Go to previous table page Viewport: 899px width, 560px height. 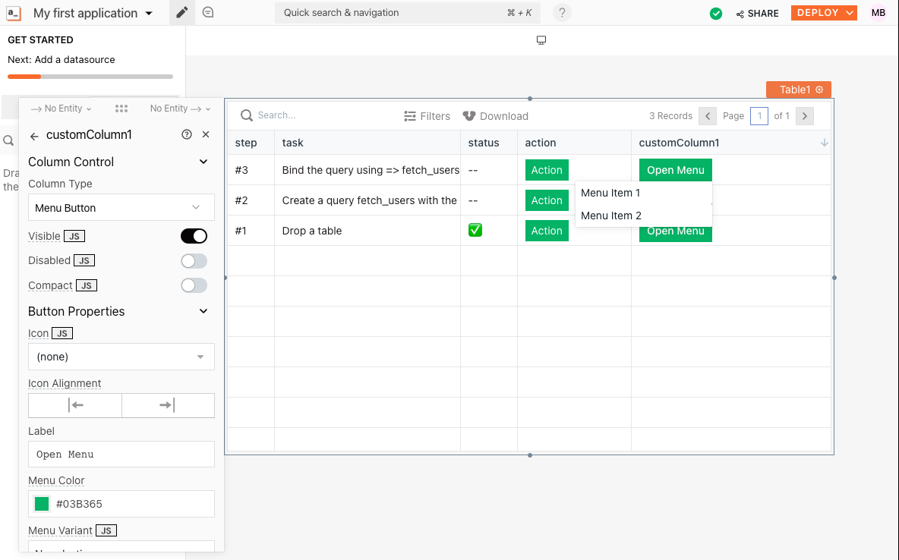(708, 116)
